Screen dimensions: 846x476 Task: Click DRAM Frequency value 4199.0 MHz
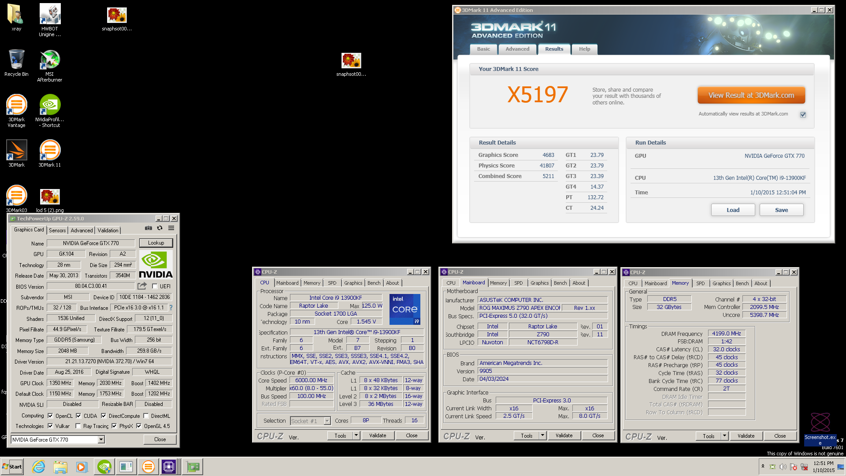727,334
